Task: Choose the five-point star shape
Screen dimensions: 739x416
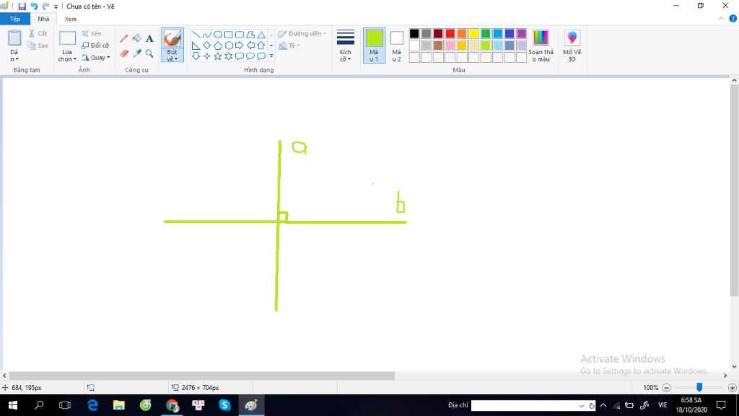Action: point(218,56)
